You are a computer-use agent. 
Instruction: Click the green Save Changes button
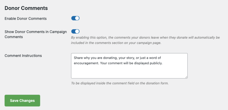pyautogui.click(x=22, y=101)
